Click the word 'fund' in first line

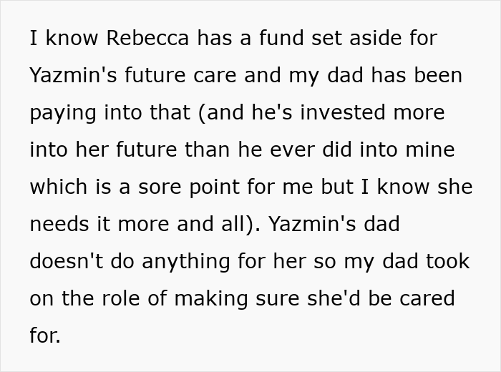tap(281, 38)
